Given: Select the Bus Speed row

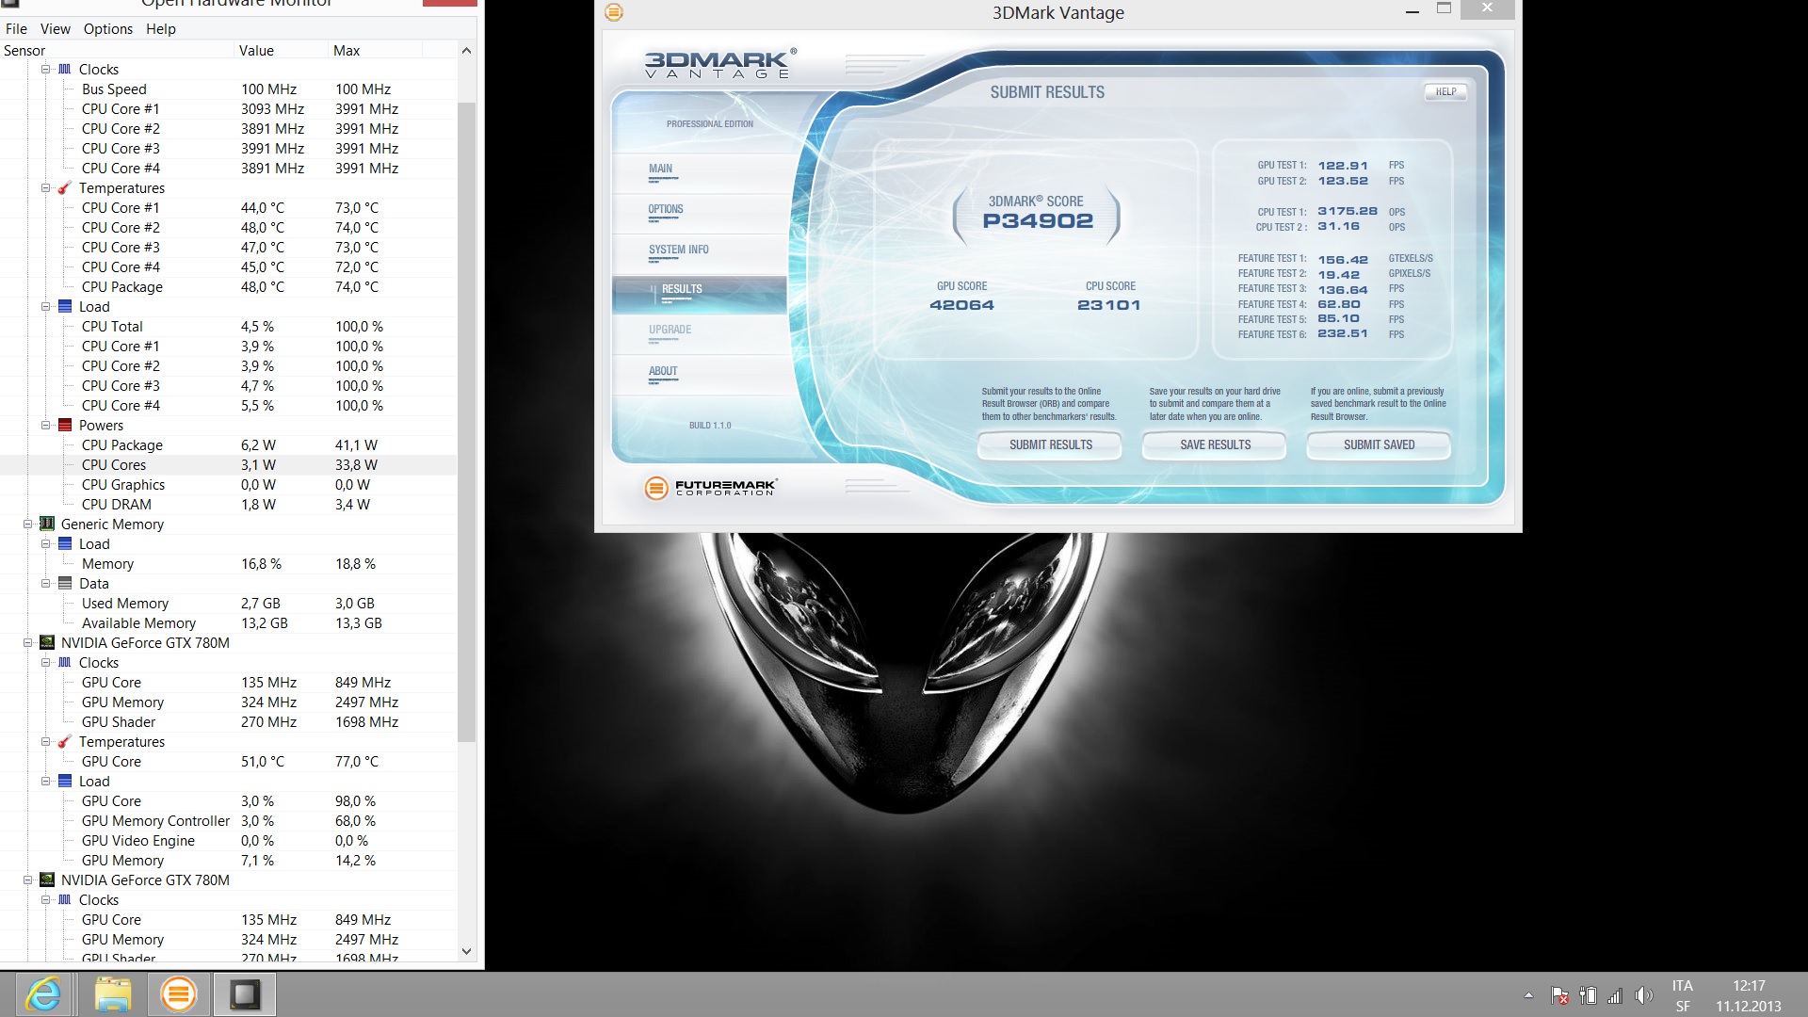Looking at the screenshot, I should (229, 89).
